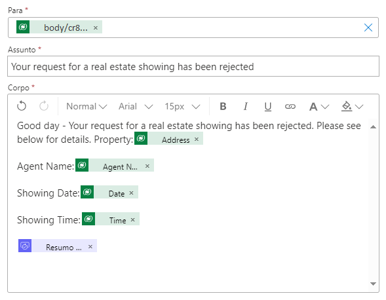Viewport: 386px width, 300px height.
Task: Open the Normal paragraph style dropdown
Action: point(87,106)
